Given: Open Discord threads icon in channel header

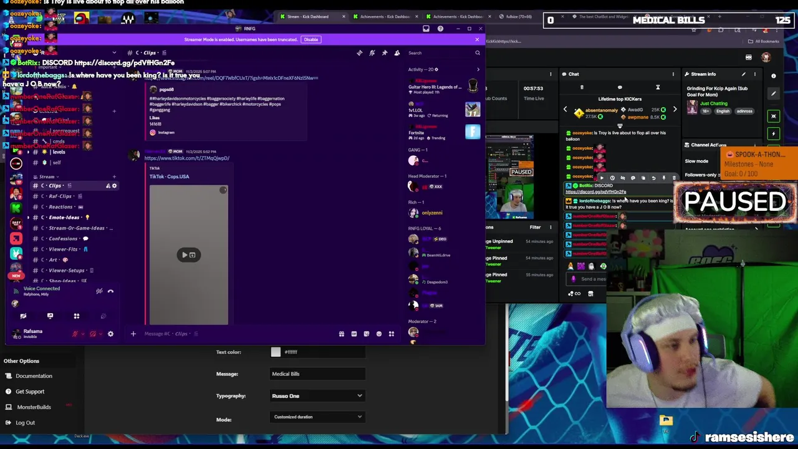Looking at the screenshot, I should click(x=360, y=53).
